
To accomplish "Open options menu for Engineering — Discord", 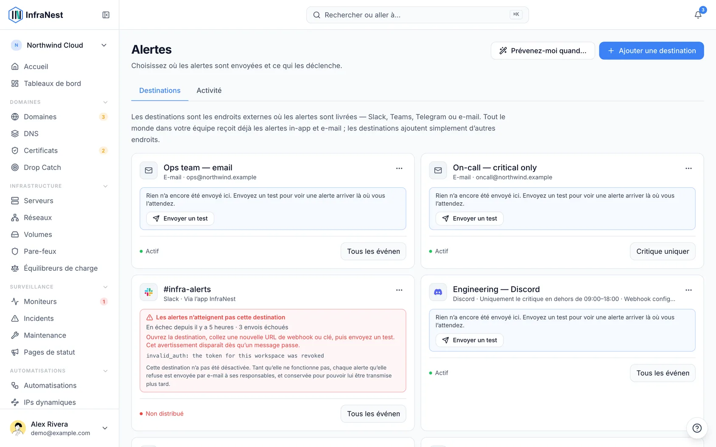I will coord(688,290).
